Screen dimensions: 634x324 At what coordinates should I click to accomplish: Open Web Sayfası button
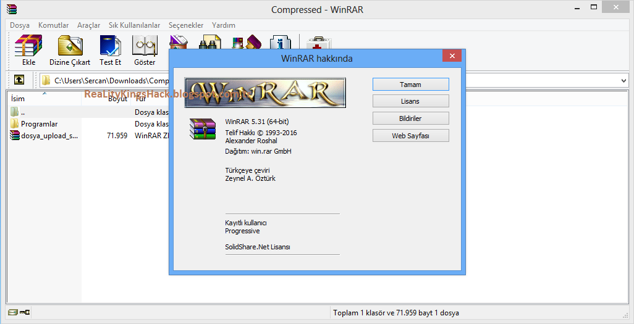click(x=410, y=136)
